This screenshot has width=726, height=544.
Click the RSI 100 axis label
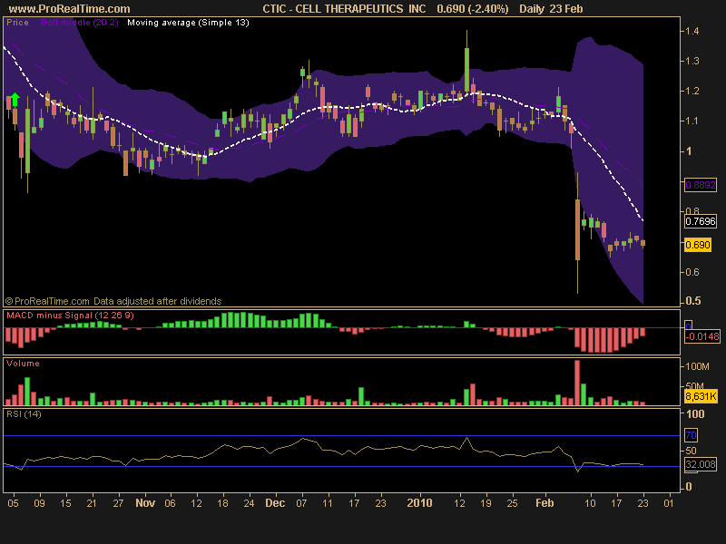695,414
